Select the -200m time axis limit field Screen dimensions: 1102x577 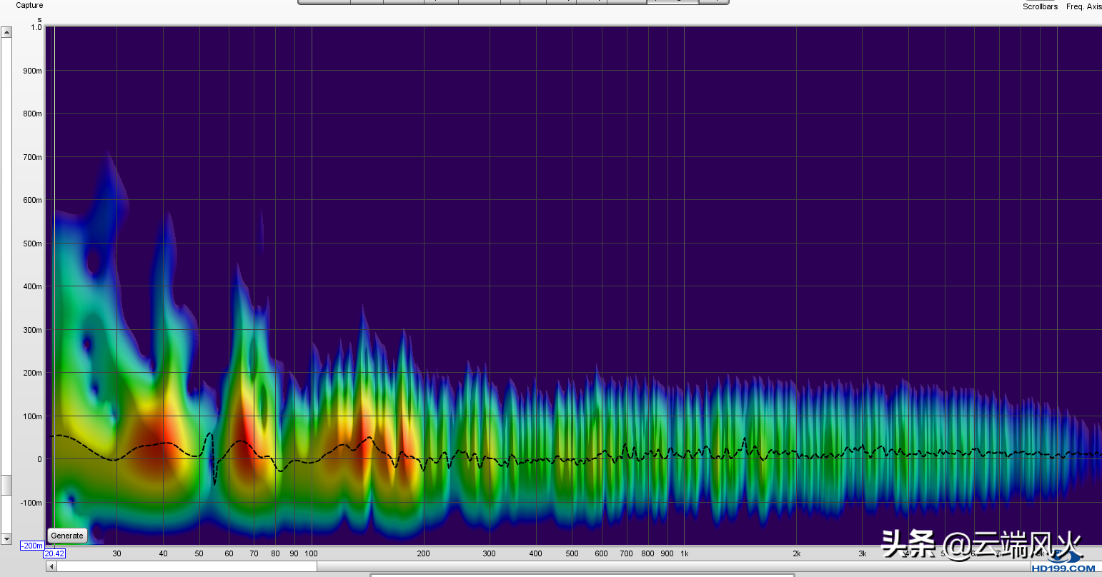[x=32, y=546]
